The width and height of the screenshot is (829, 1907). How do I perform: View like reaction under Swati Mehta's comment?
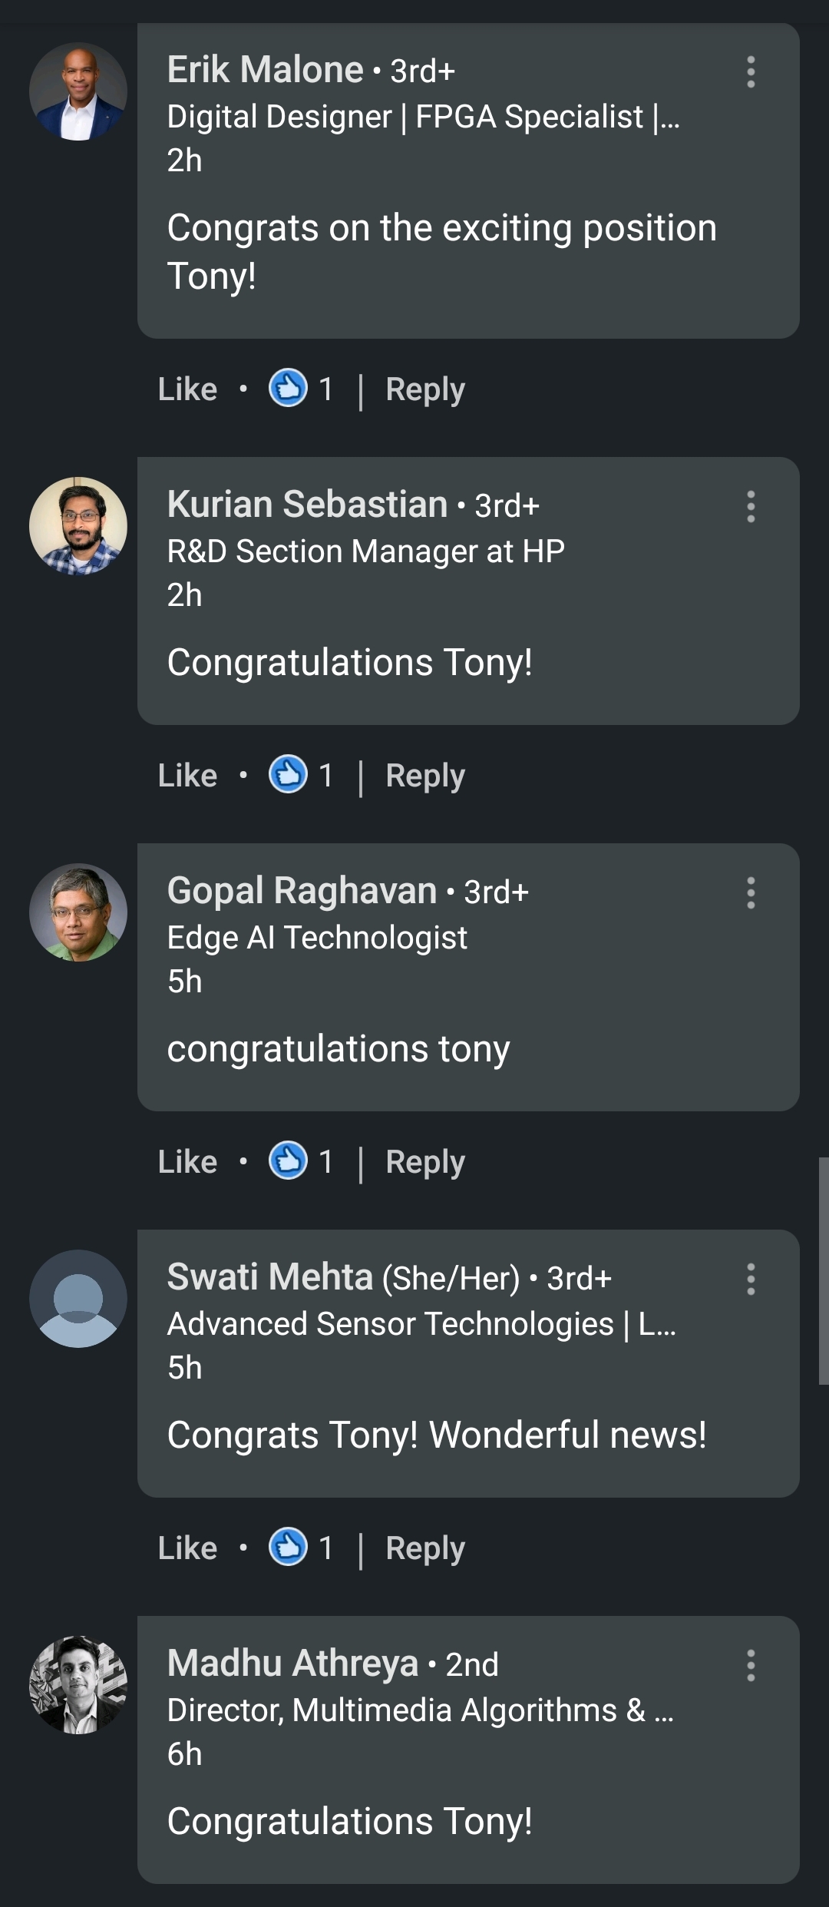(x=289, y=1548)
